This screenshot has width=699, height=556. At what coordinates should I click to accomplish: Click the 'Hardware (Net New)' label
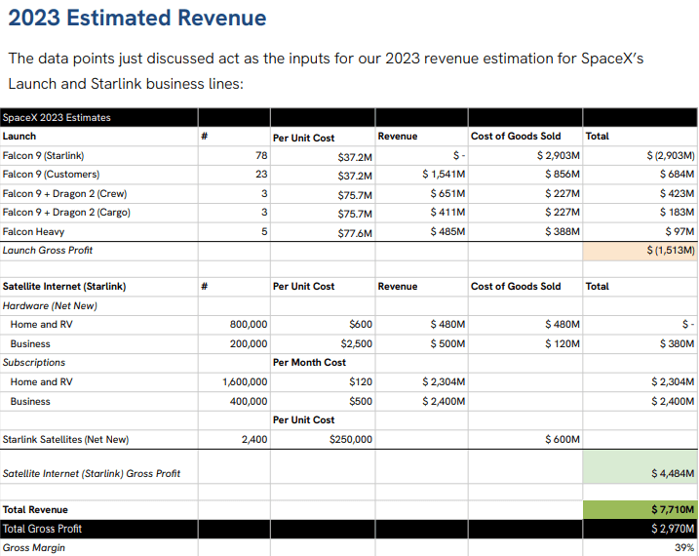point(50,306)
